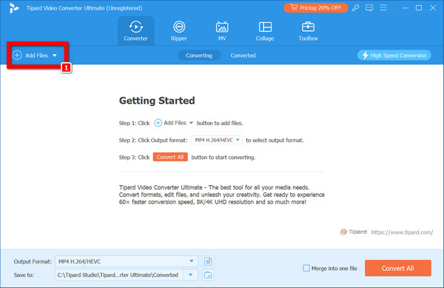
Task: Click the register key icon
Action: tap(356, 8)
